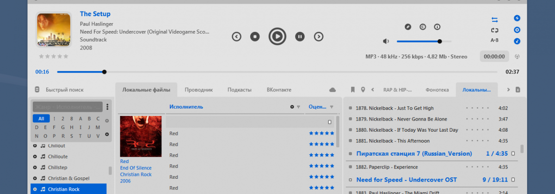Open the playlist menu document icon

click(518, 90)
